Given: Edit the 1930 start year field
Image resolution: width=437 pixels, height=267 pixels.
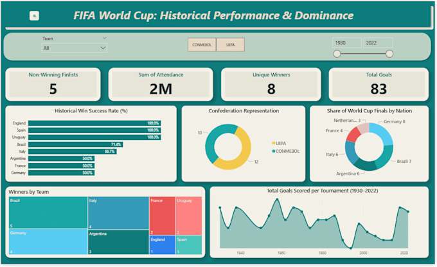Looking at the screenshot, I should (x=347, y=43).
